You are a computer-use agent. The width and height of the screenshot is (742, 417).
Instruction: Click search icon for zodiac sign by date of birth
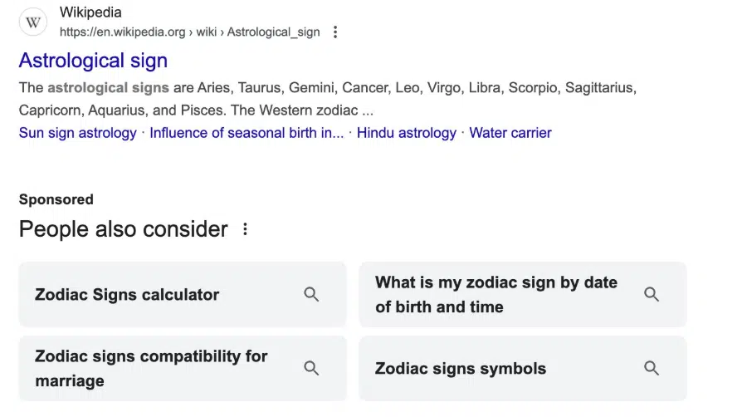point(652,294)
